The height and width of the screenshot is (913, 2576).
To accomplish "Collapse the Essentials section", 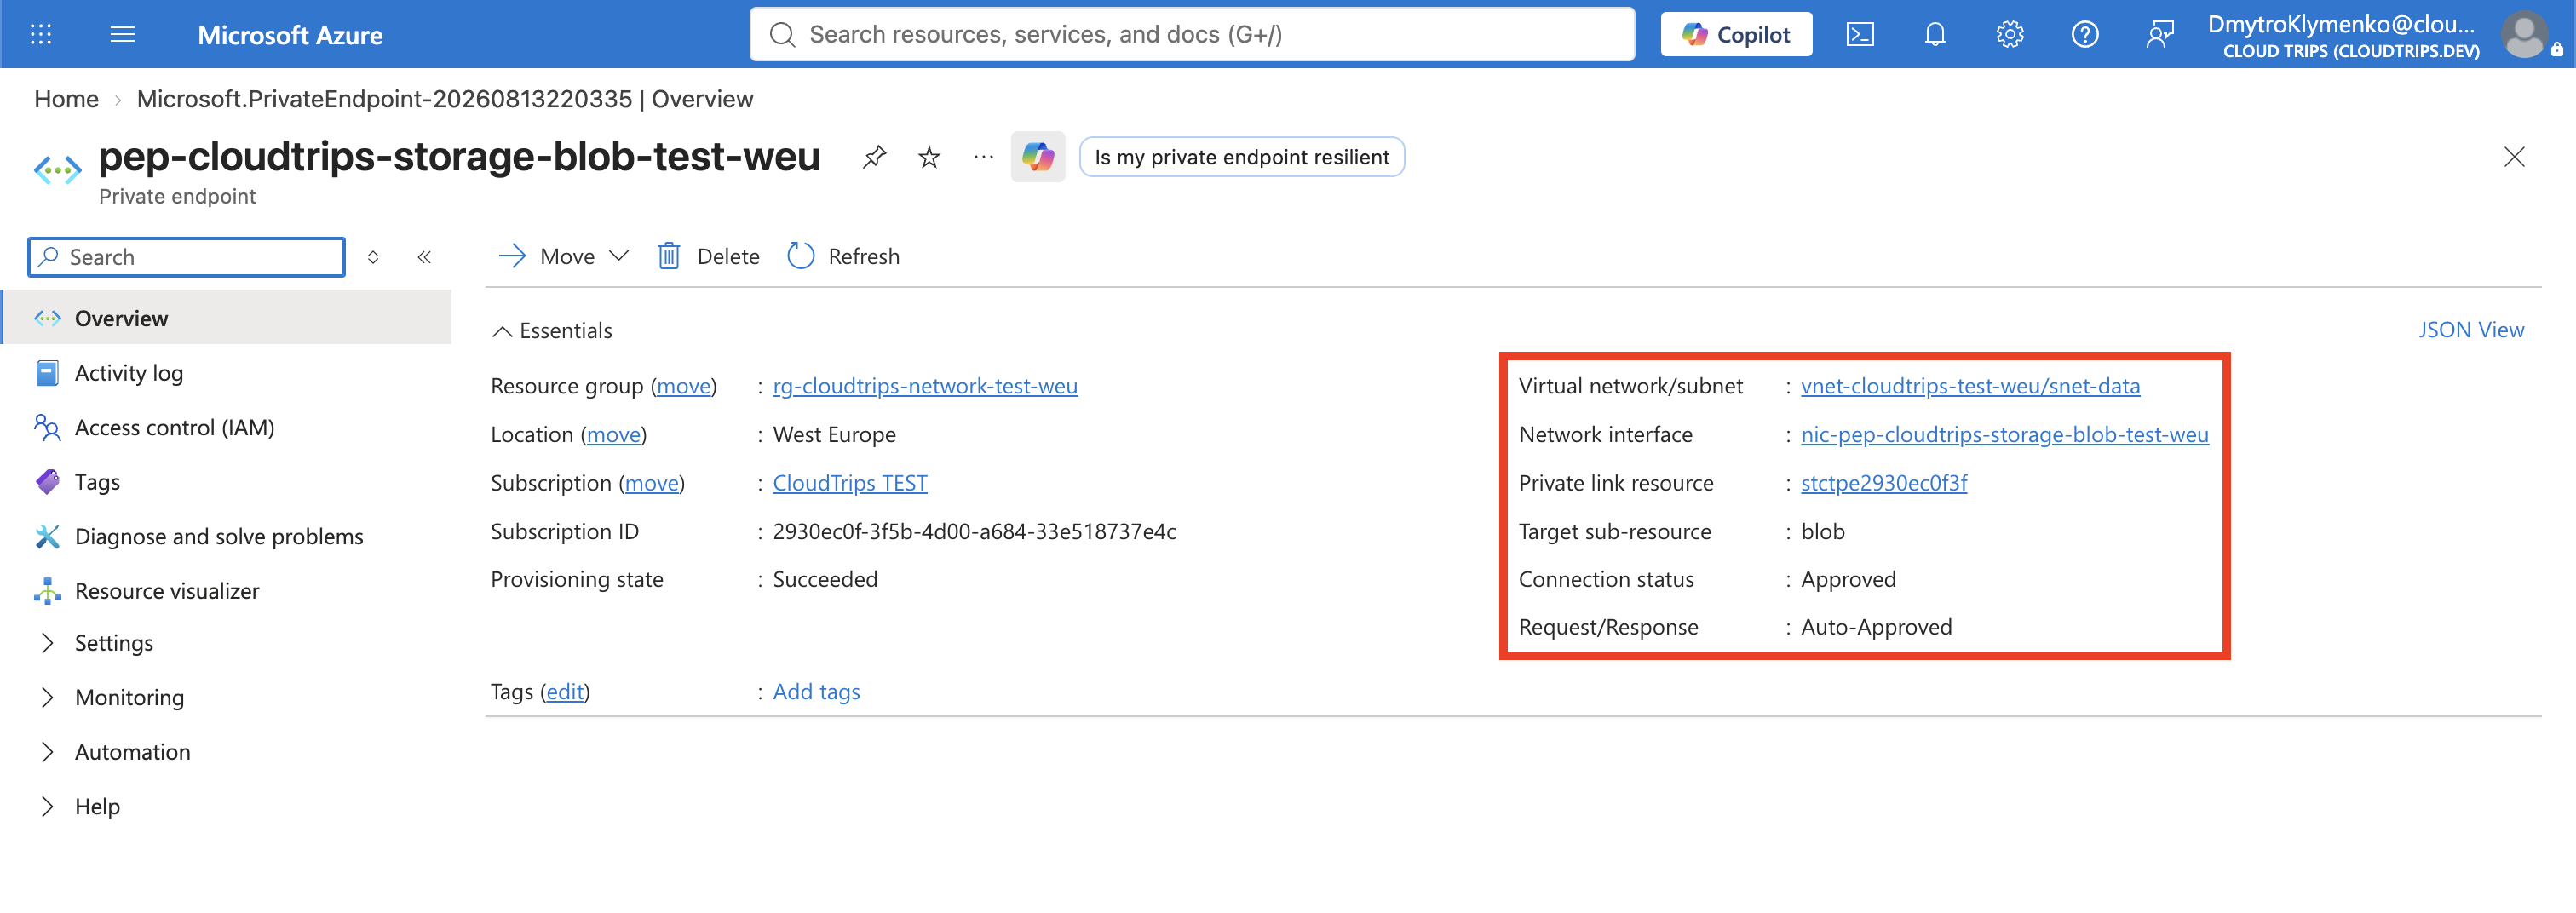I will 552,331.
